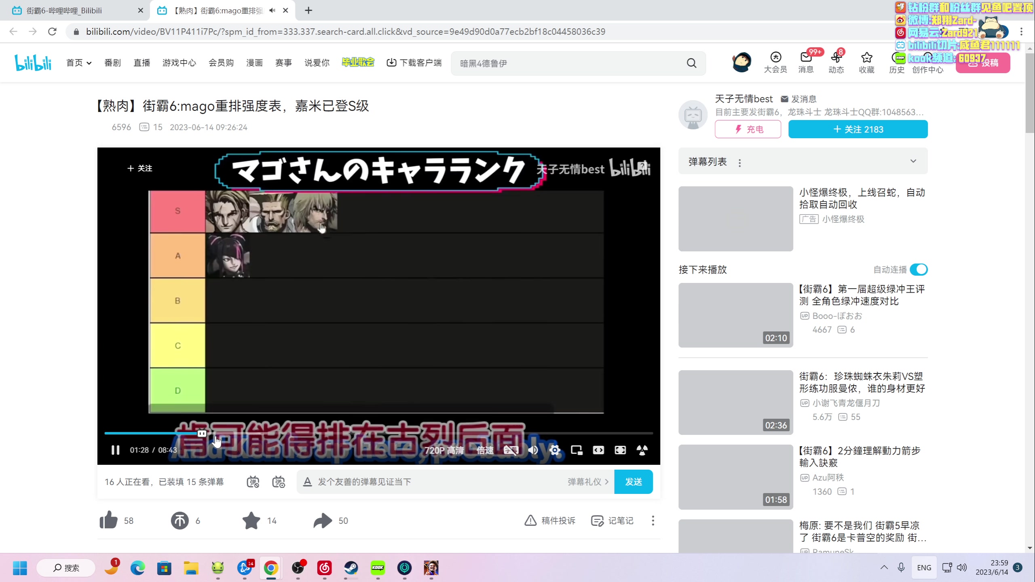The image size is (1035, 582).
Task: Pause the video playback
Action: (x=115, y=450)
